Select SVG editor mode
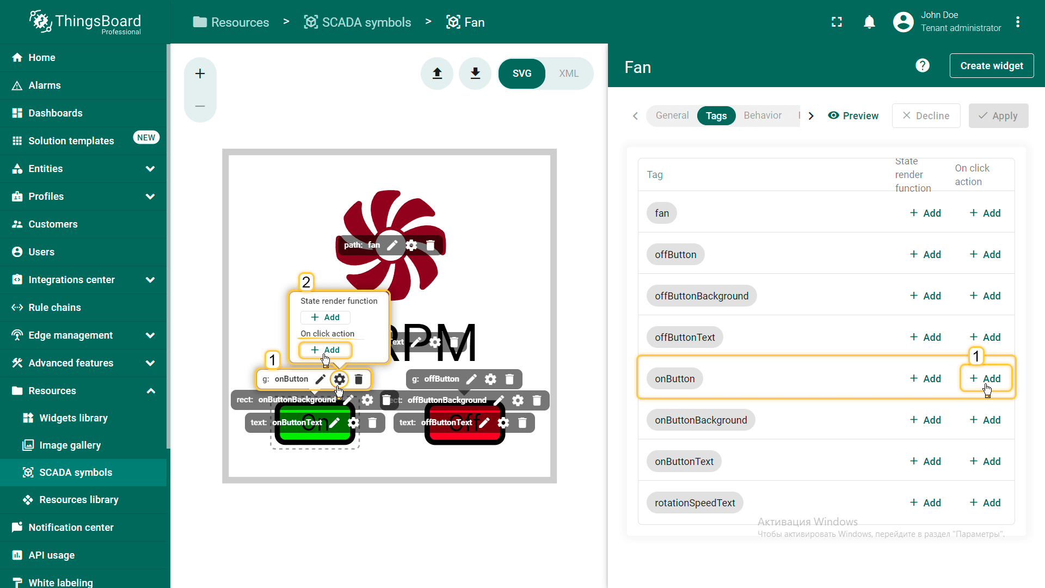 521,73
